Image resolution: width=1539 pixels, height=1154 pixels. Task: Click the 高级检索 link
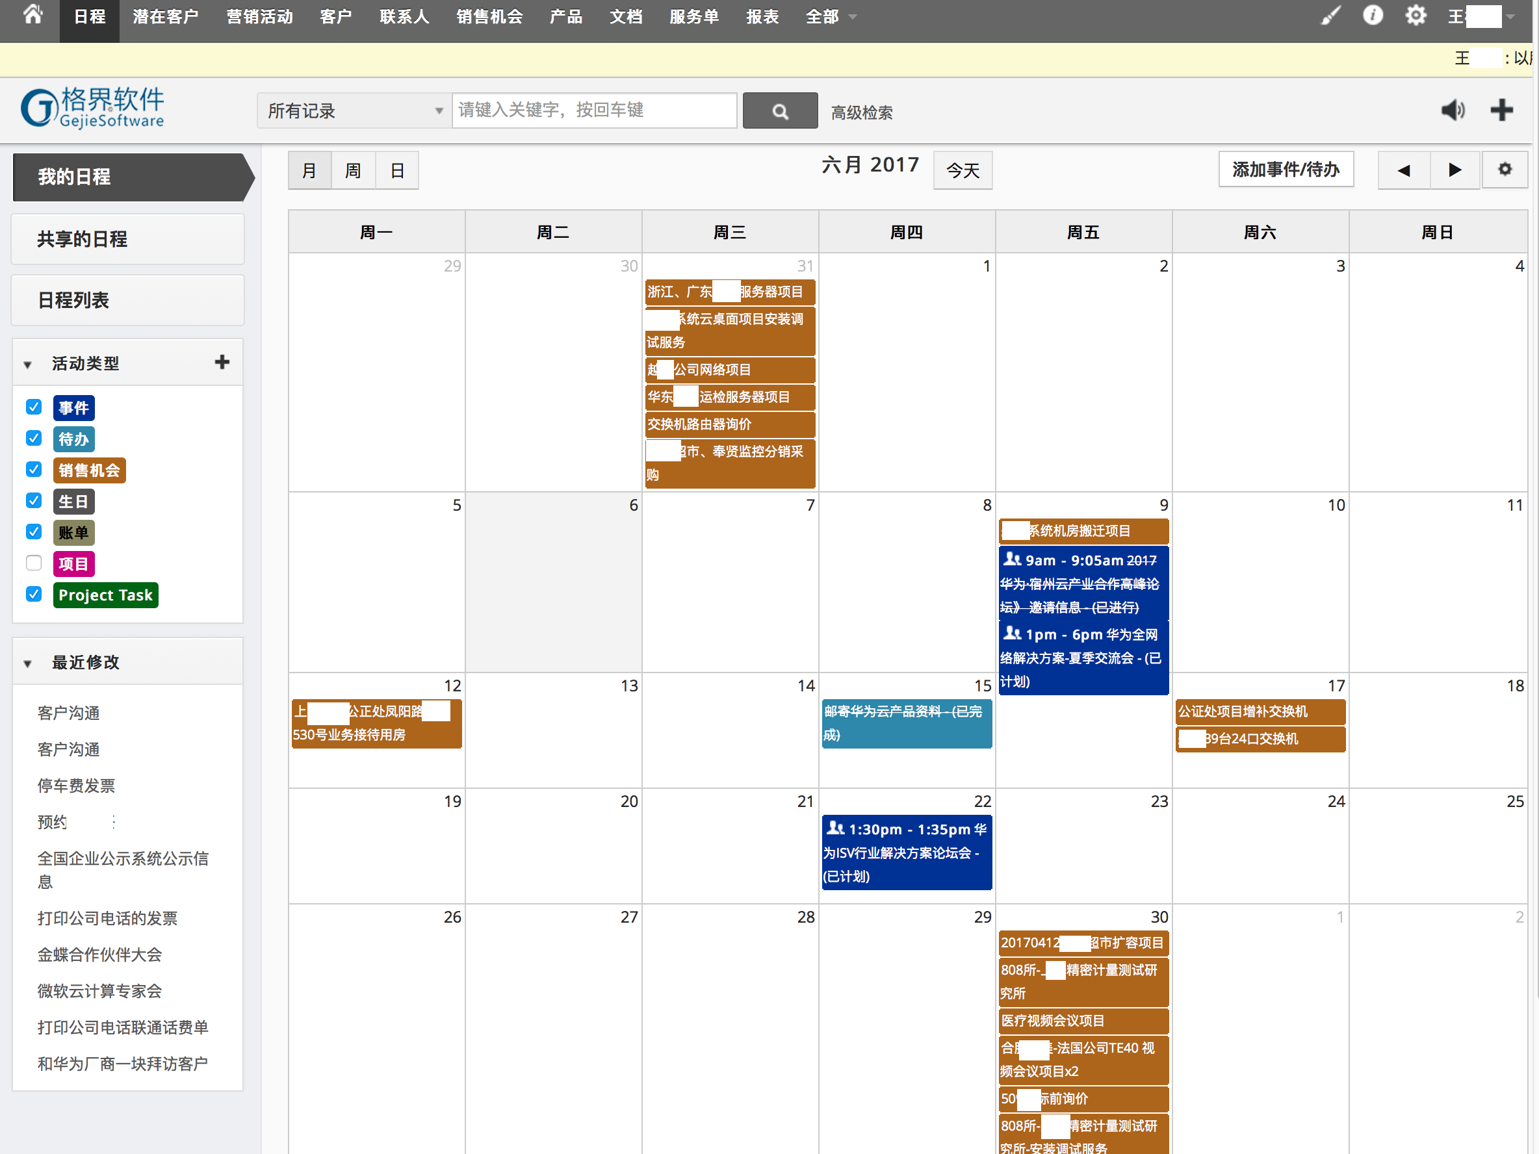pyautogui.click(x=861, y=112)
